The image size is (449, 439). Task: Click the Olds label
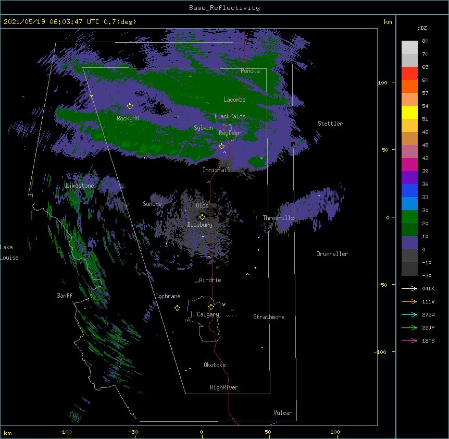202,205
